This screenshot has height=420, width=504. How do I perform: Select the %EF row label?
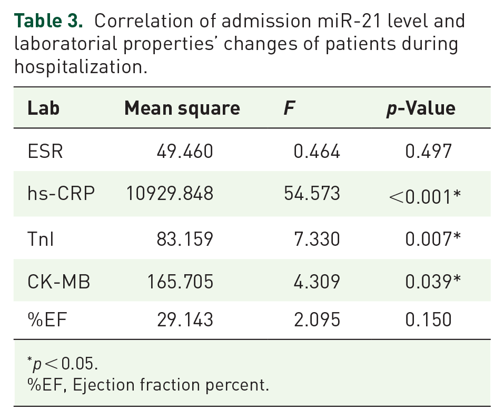tap(47, 320)
